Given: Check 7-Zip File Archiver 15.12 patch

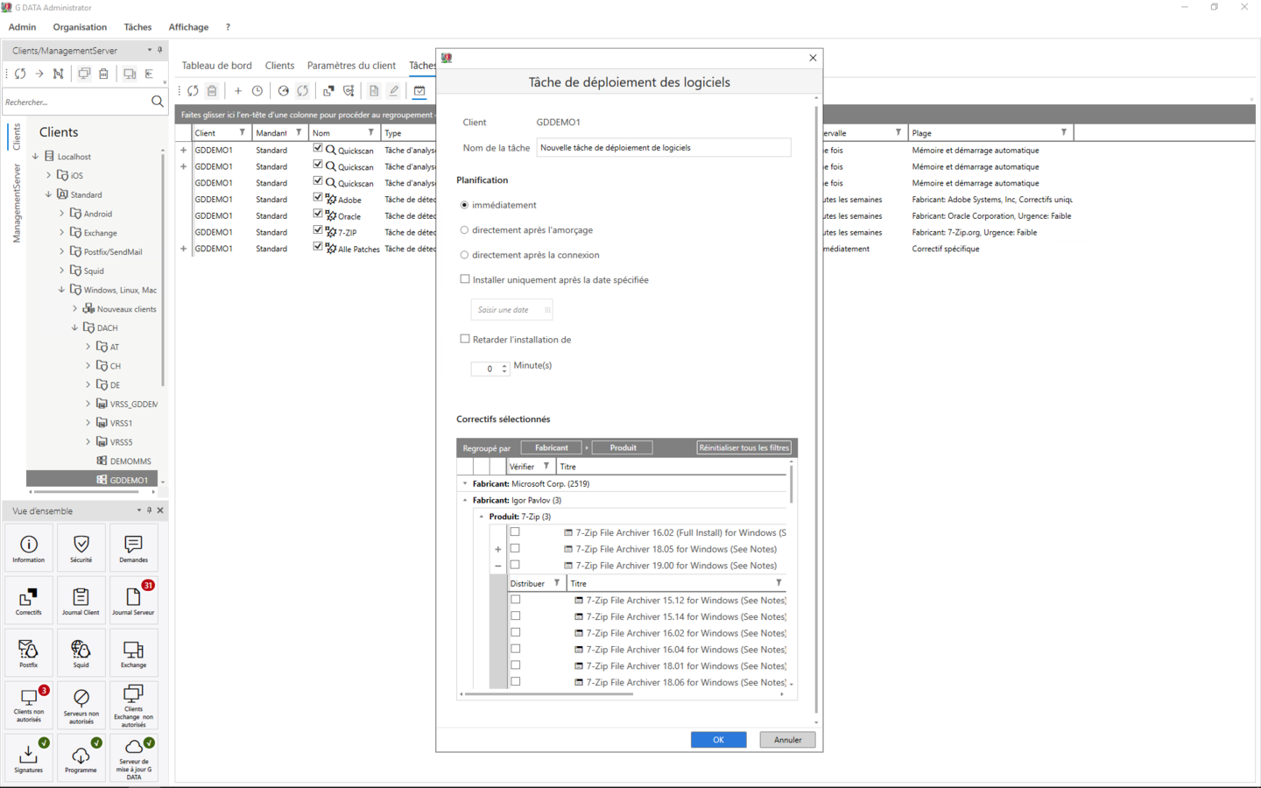Looking at the screenshot, I should point(516,600).
